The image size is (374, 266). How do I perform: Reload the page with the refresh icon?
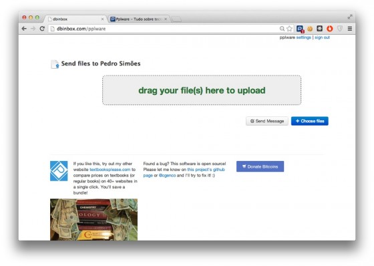coord(42,29)
